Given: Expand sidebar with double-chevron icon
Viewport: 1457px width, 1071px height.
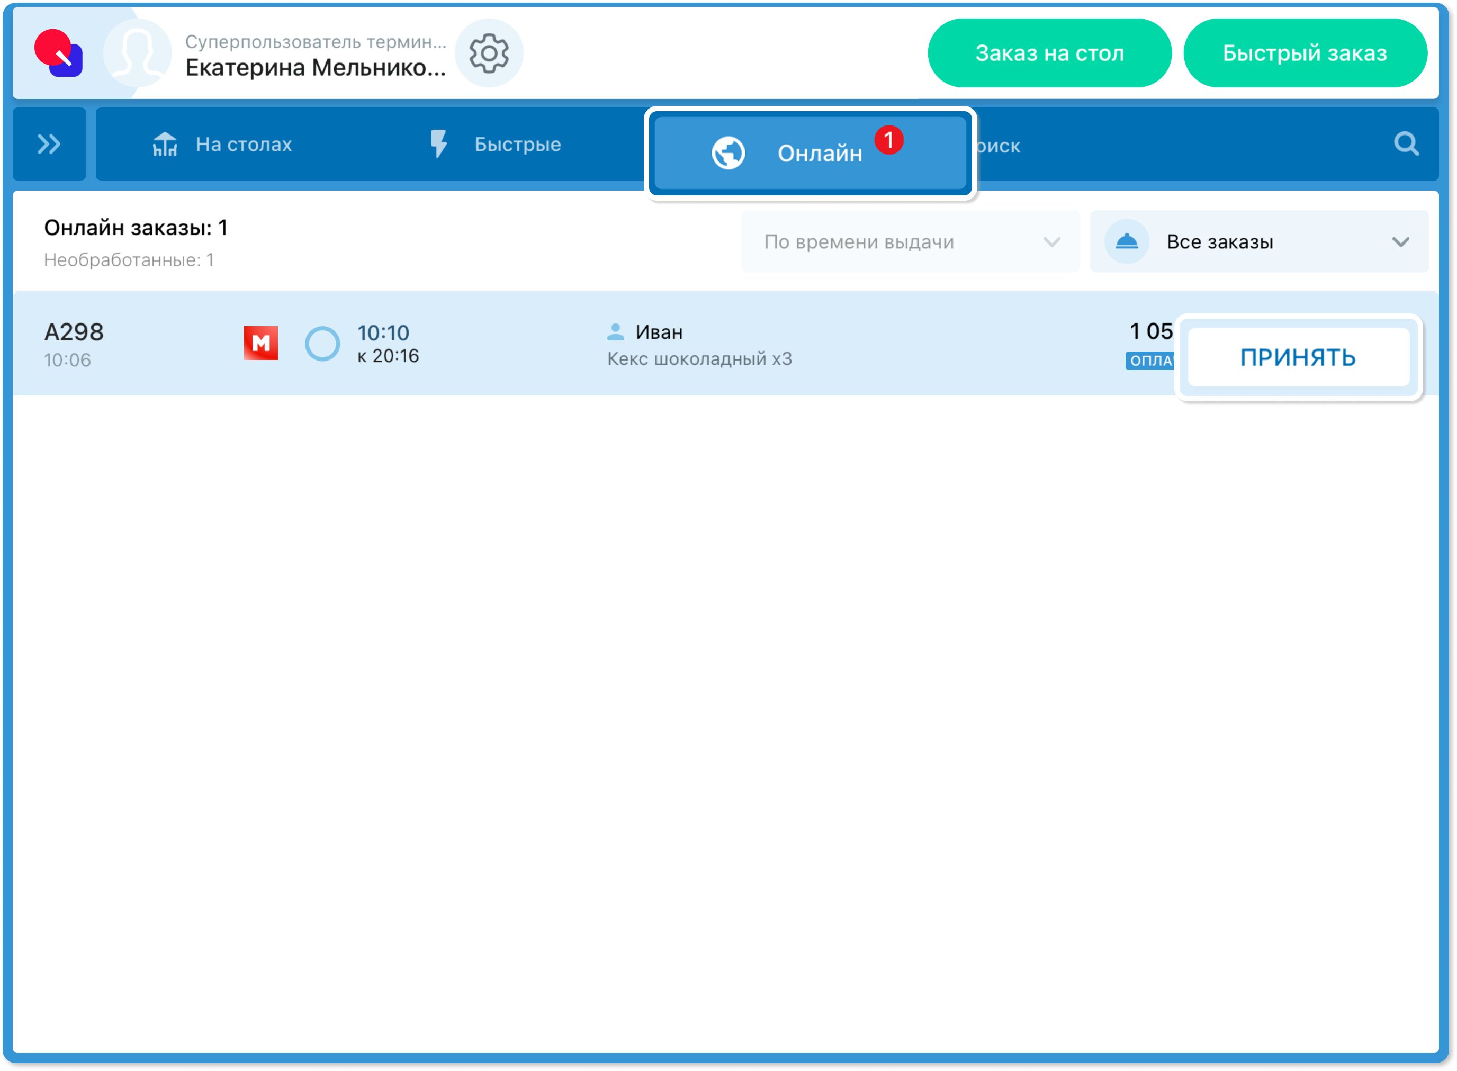Looking at the screenshot, I should [49, 144].
